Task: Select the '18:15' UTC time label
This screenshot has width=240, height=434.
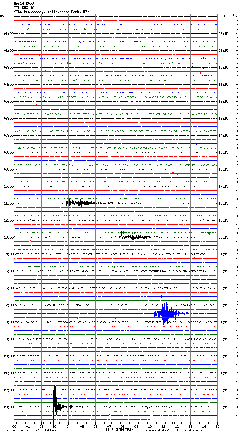Action: (x=223, y=203)
